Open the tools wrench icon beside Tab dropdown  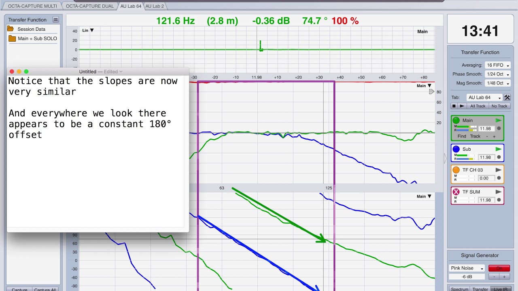507,97
